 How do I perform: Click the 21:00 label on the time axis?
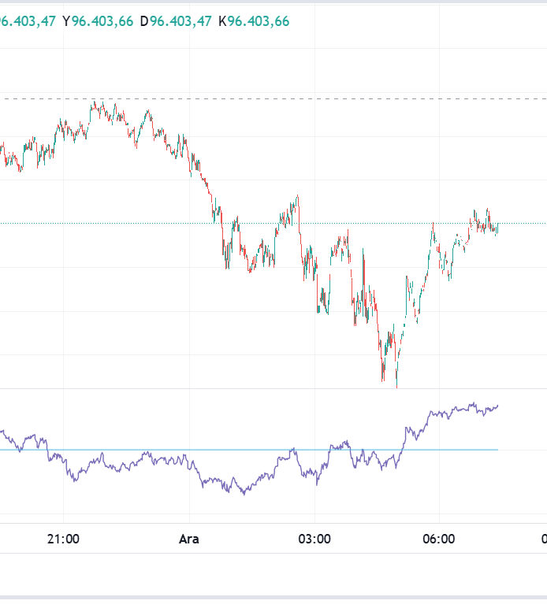coord(63,539)
